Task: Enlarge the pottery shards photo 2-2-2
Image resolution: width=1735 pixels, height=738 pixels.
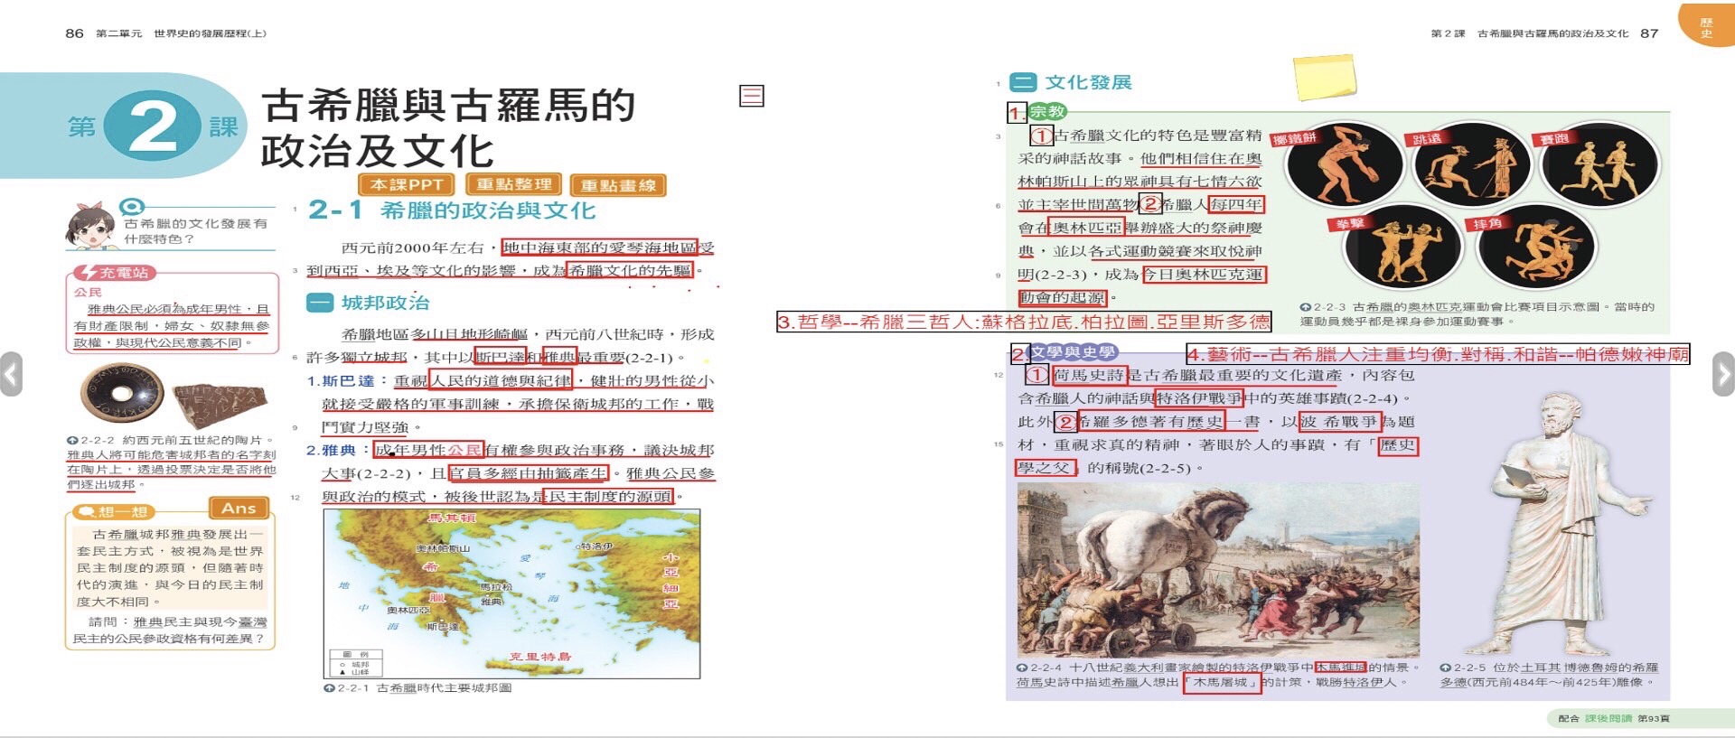Action: (173, 397)
